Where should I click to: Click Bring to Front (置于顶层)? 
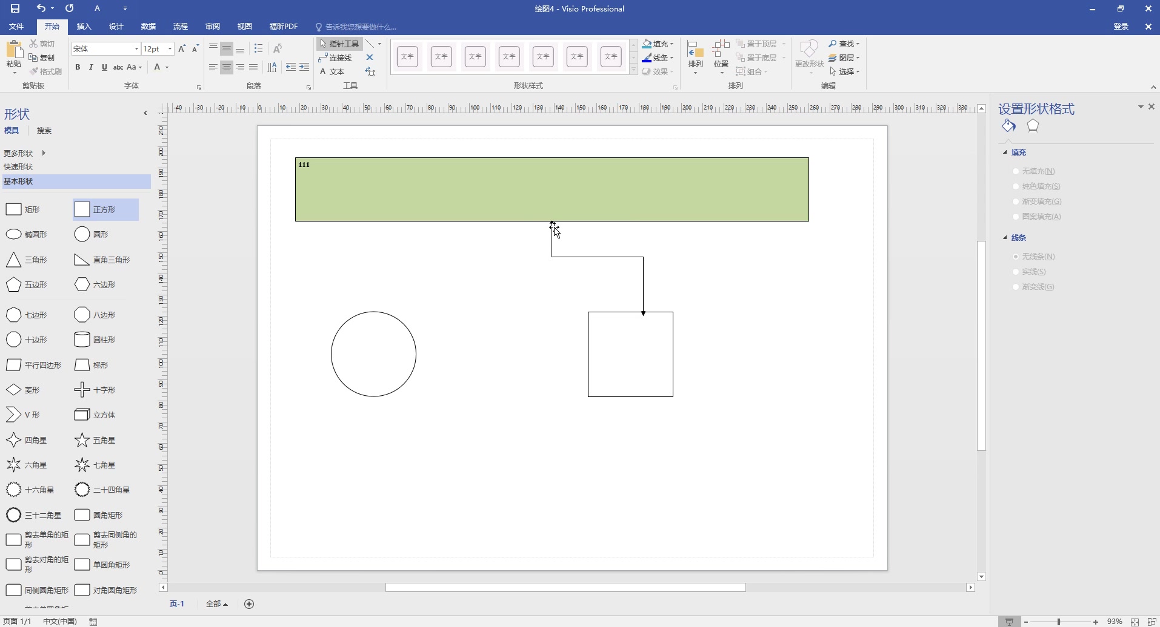[757, 44]
